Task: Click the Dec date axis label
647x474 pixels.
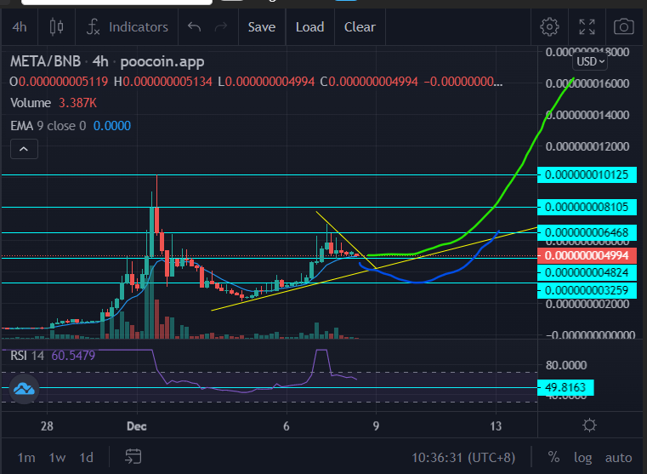Action: (x=137, y=425)
